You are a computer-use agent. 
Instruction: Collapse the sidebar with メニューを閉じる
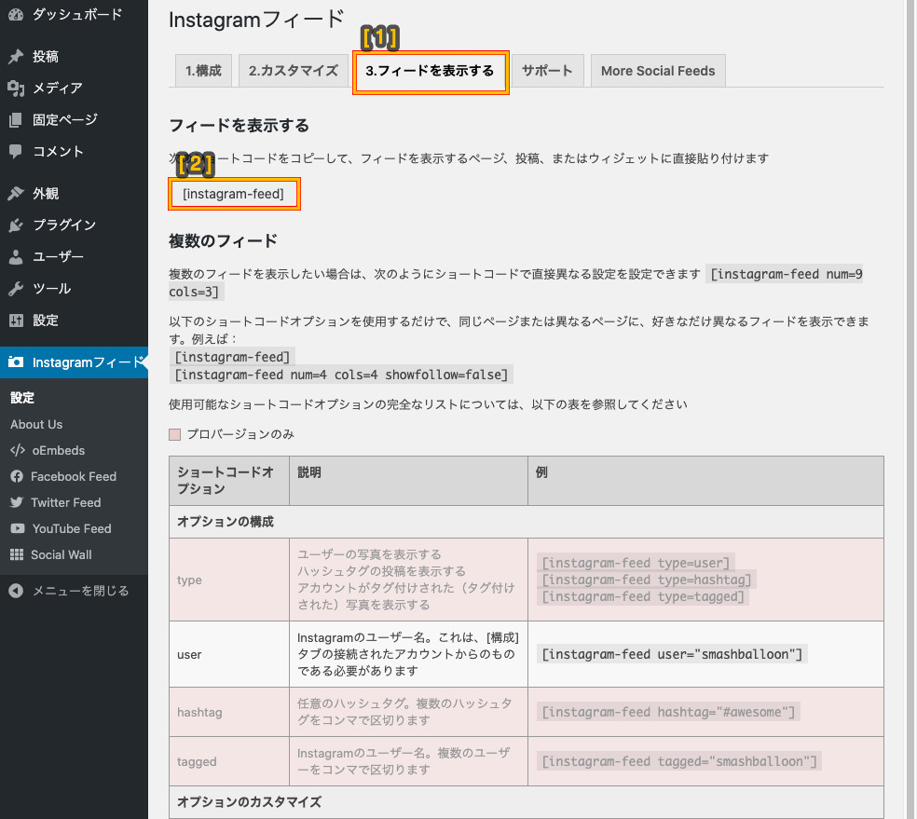pyautogui.click(x=74, y=591)
